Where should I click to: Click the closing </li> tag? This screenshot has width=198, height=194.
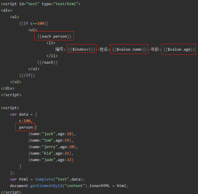[52, 56]
